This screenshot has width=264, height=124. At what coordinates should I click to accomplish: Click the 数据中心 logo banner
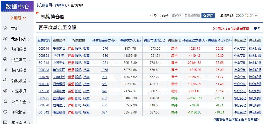point(17,6)
